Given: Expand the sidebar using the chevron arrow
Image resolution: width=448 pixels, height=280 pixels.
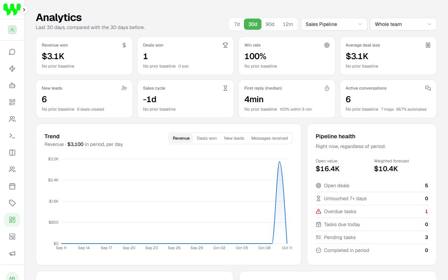Looking at the screenshot, I should click(x=24, y=10).
